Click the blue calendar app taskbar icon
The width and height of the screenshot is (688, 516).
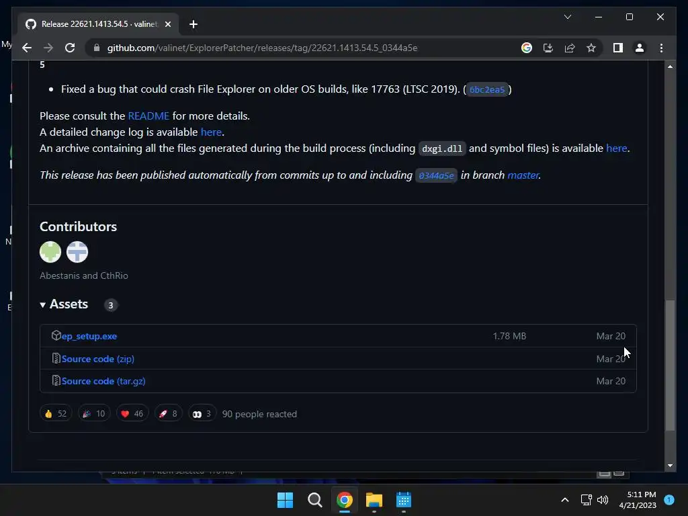(403, 500)
